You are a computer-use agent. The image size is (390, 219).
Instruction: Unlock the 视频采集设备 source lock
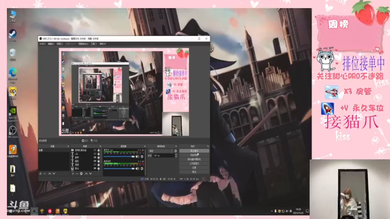point(98,150)
